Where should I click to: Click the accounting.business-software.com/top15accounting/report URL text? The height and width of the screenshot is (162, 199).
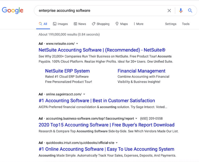point(90,118)
